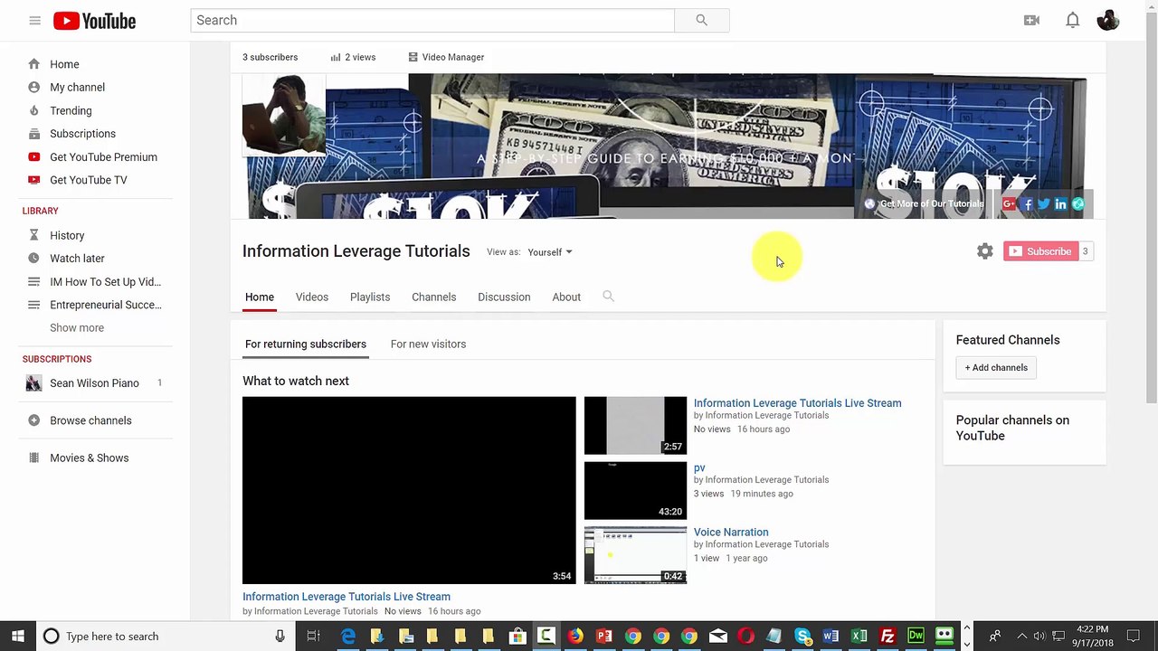
Task: Open Voice Narration video link
Action: pos(731,533)
